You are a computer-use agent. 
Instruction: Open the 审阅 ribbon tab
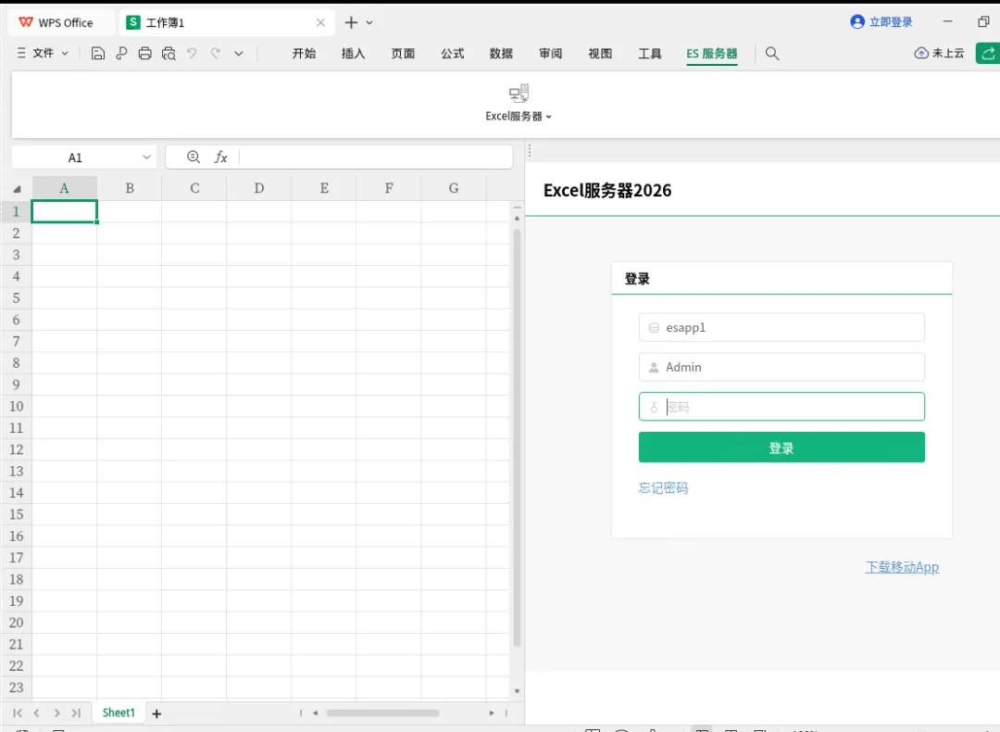click(x=550, y=54)
